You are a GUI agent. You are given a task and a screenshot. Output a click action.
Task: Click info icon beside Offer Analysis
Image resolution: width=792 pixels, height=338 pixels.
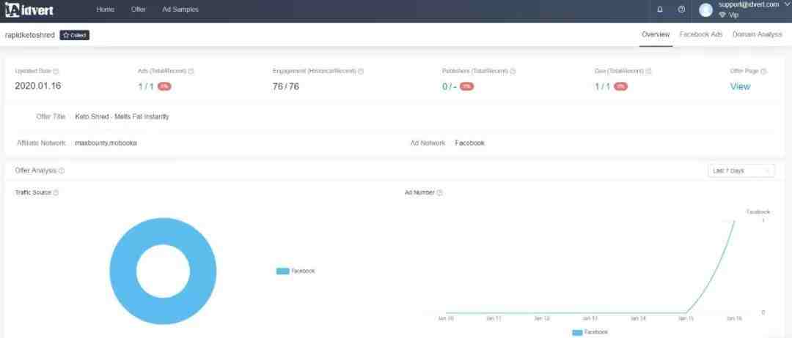click(62, 170)
